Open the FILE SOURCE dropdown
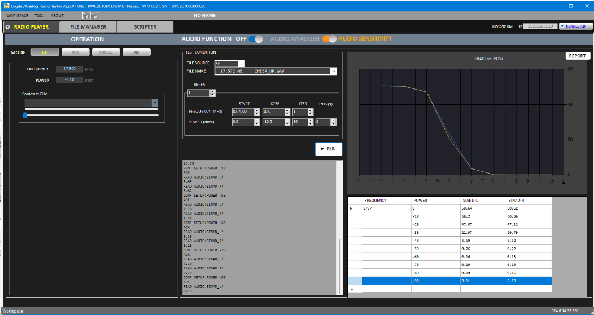 pos(242,64)
